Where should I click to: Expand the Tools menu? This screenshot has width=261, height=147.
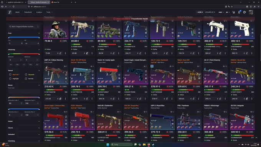point(50,12)
